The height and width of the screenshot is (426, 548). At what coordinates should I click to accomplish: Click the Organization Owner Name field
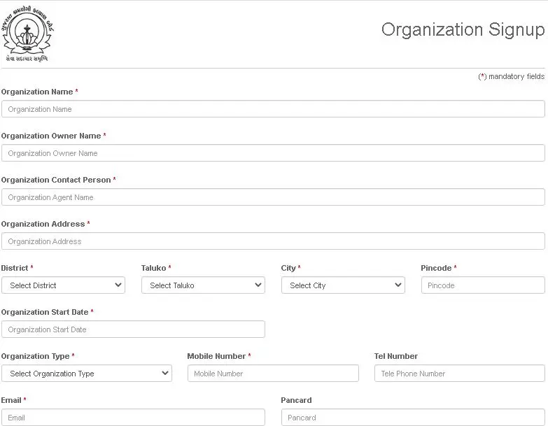click(x=273, y=153)
